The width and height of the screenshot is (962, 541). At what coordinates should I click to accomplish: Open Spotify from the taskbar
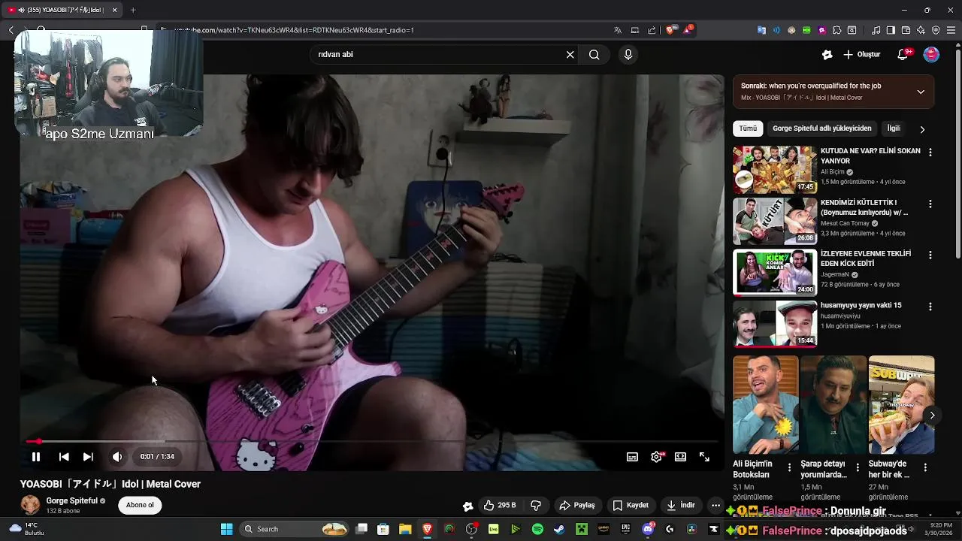click(537, 529)
